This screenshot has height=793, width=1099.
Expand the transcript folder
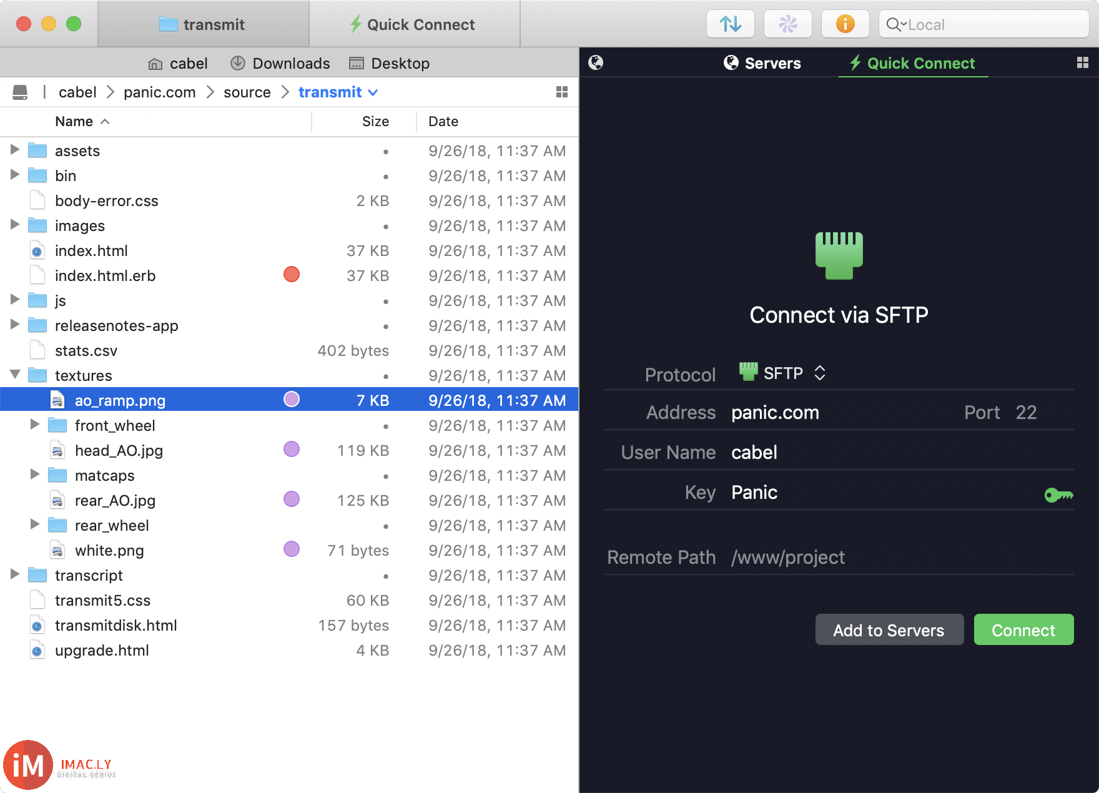[15, 574]
